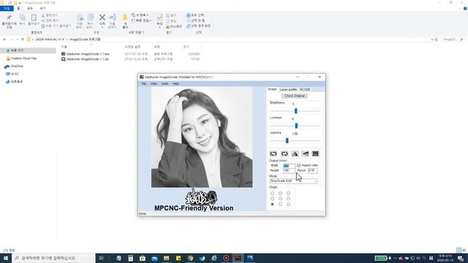This screenshot has height=263, width=468.
Task: Select the center Origin radio button
Action: click(x=280, y=199)
